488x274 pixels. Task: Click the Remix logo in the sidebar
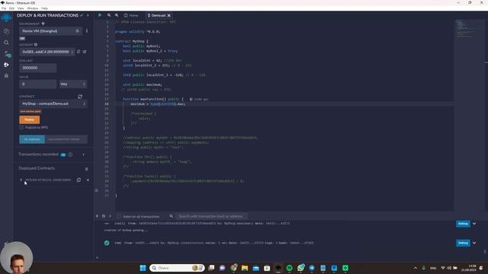coord(6,18)
